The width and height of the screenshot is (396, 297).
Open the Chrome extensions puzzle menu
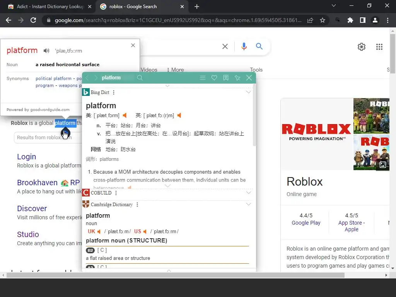[350, 20]
